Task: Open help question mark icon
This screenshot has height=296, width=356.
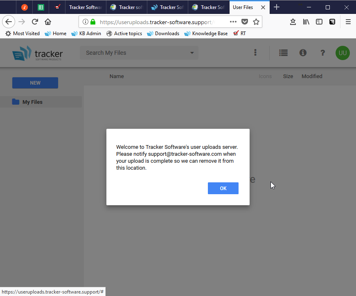Action: point(322,53)
